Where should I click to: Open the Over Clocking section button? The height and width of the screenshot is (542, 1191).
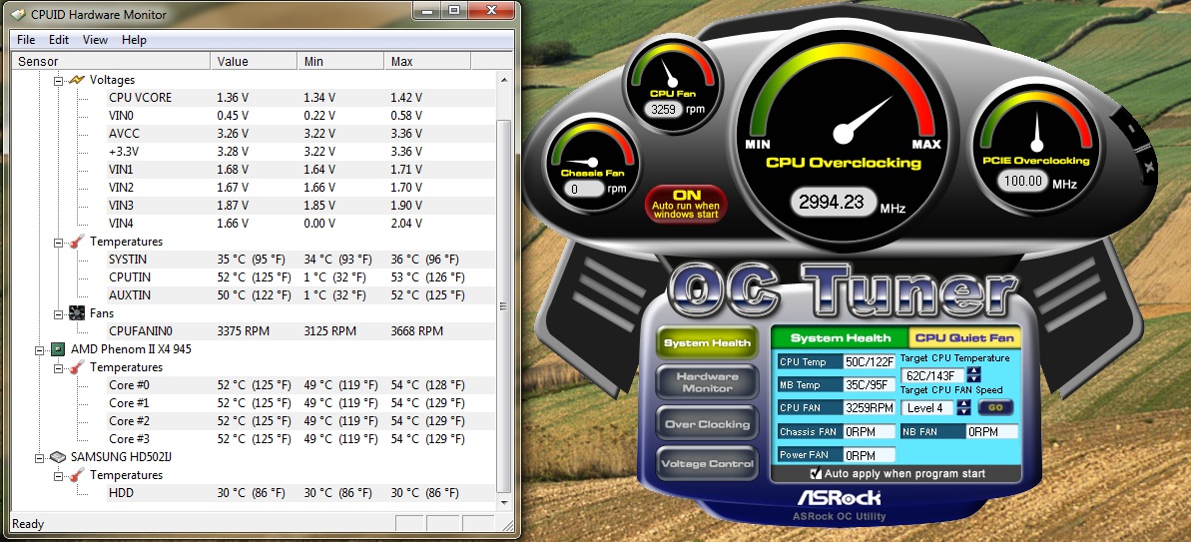(x=707, y=424)
